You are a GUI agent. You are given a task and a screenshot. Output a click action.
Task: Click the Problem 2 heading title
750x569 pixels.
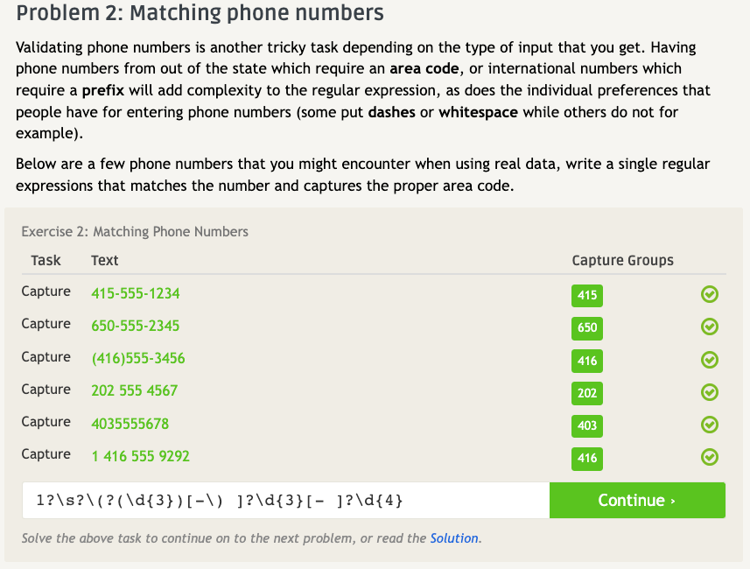click(200, 13)
